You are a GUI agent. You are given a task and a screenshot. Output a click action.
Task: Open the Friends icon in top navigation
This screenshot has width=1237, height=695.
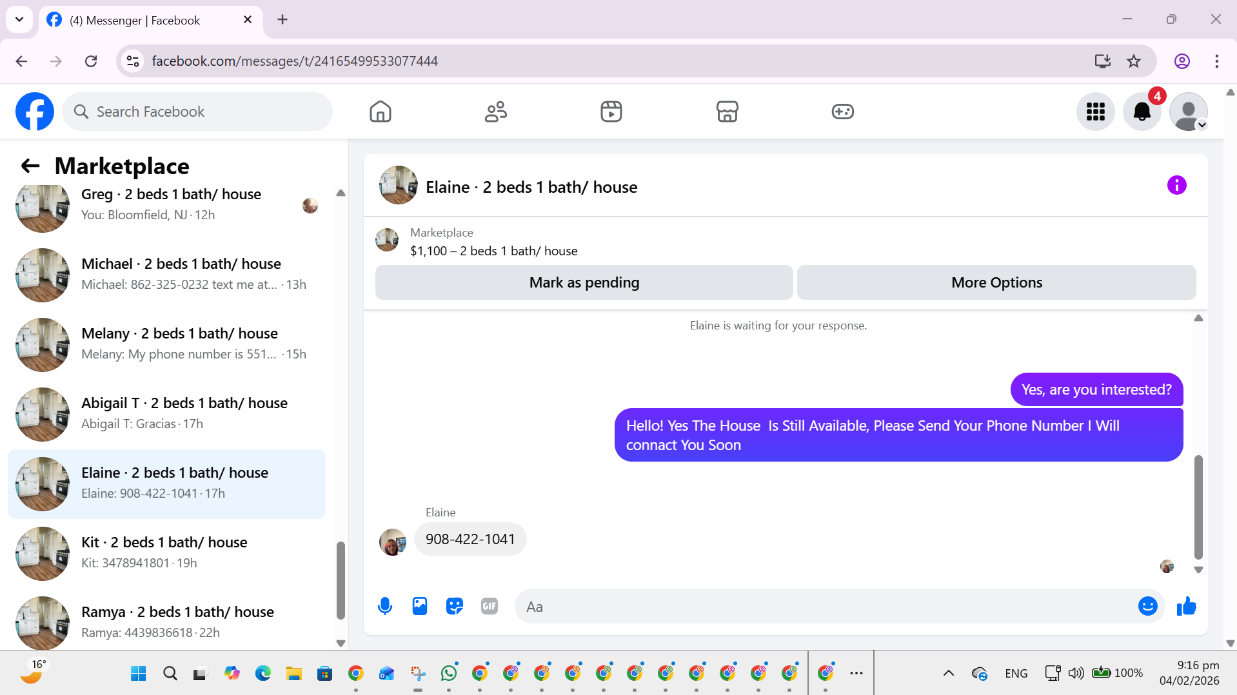click(496, 112)
